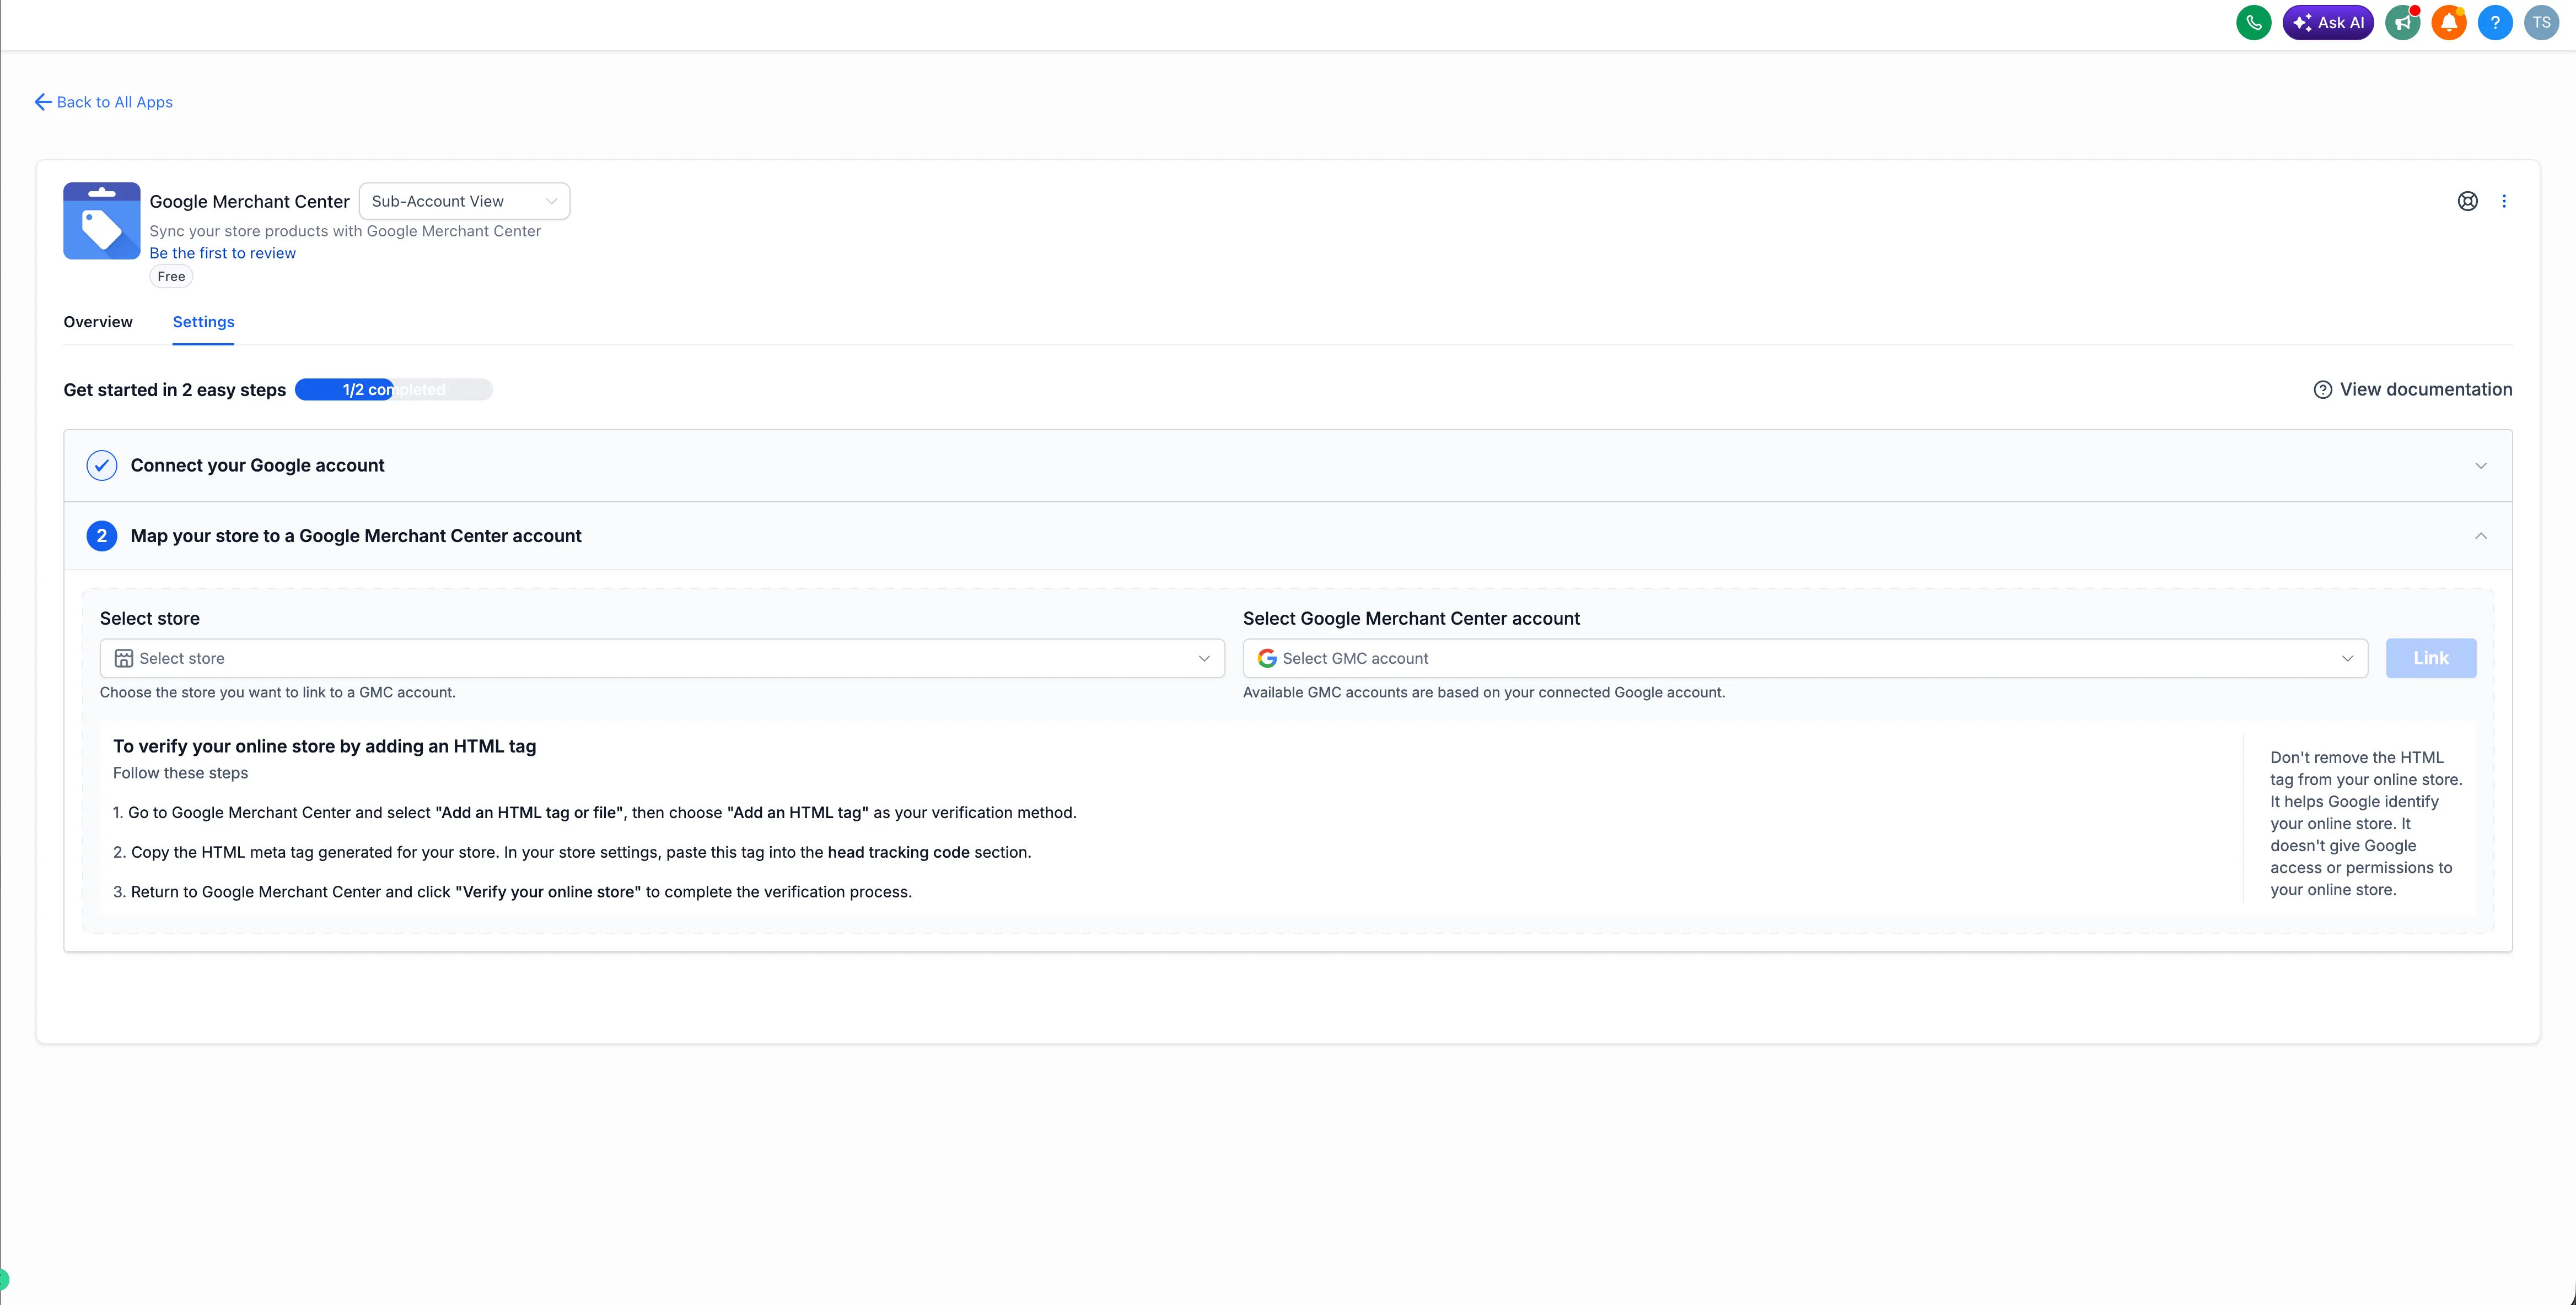
Task: Click the To verify your online store heading
Action: tap(325, 746)
